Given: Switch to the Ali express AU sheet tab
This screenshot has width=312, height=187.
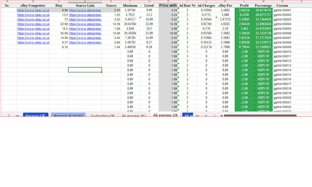Looking at the screenshot, I should tap(134, 115).
